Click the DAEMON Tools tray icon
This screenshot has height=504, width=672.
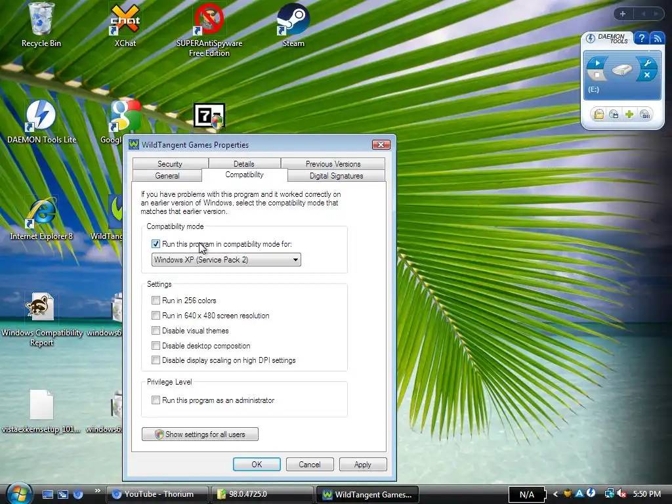point(591,493)
